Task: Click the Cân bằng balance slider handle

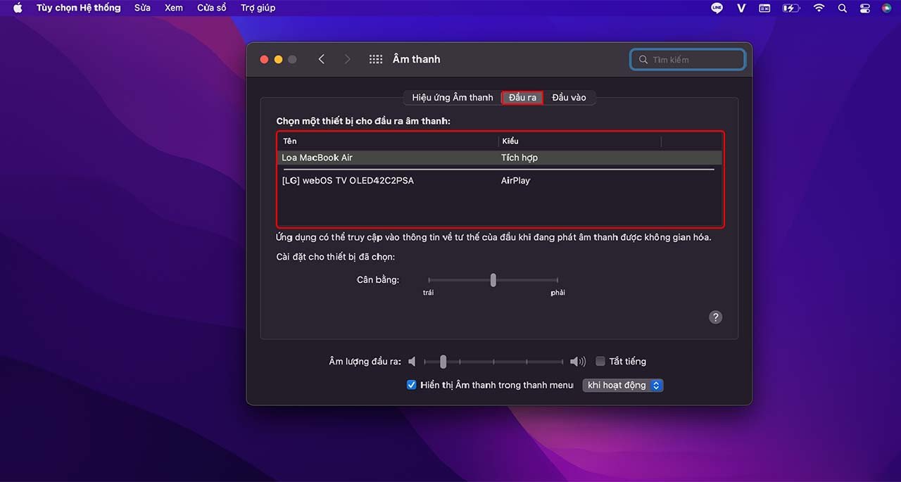Action: pyautogui.click(x=493, y=280)
